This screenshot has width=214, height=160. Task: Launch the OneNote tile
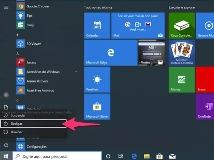coord(205,106)
